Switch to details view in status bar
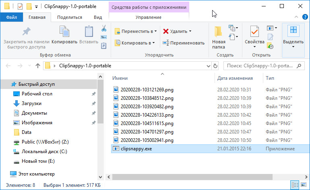 (295, 185)
